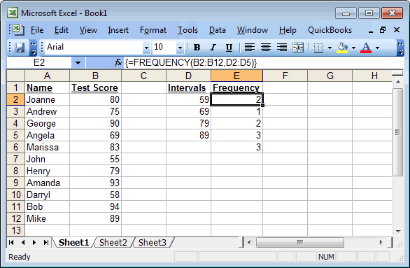
Task: Jump to first sheet tab arrow
Action: pos(11,243)
